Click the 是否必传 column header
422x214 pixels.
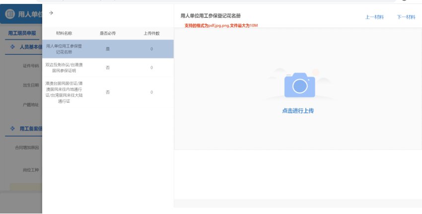click(x=108, y=33)
